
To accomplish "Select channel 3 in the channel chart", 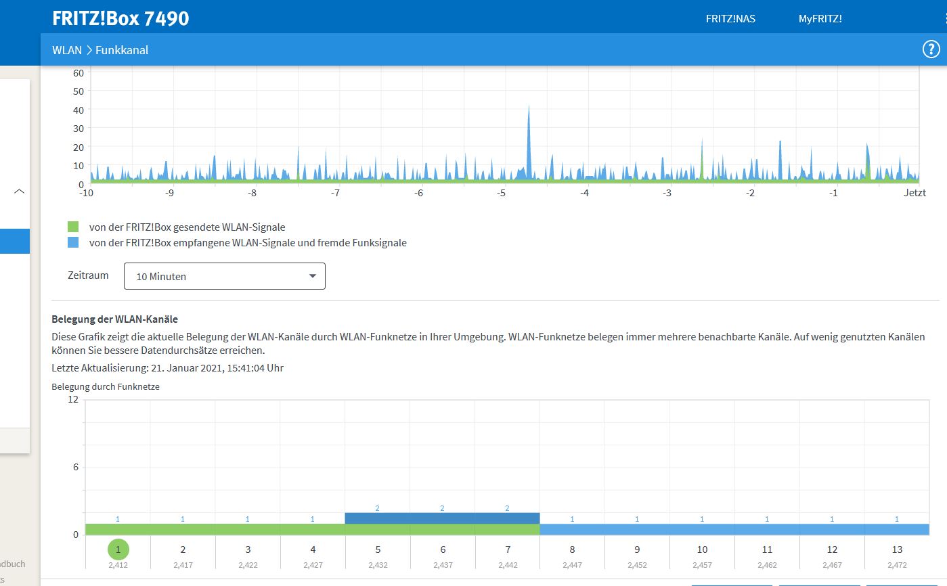I will point(248,549).
